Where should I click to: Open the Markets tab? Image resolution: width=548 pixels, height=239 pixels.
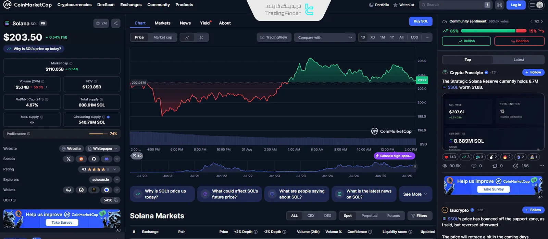pos(162,23)
